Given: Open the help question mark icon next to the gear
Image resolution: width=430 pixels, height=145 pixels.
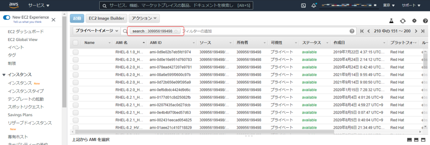Looking at the screenshot, I should (x=425, y=21).
